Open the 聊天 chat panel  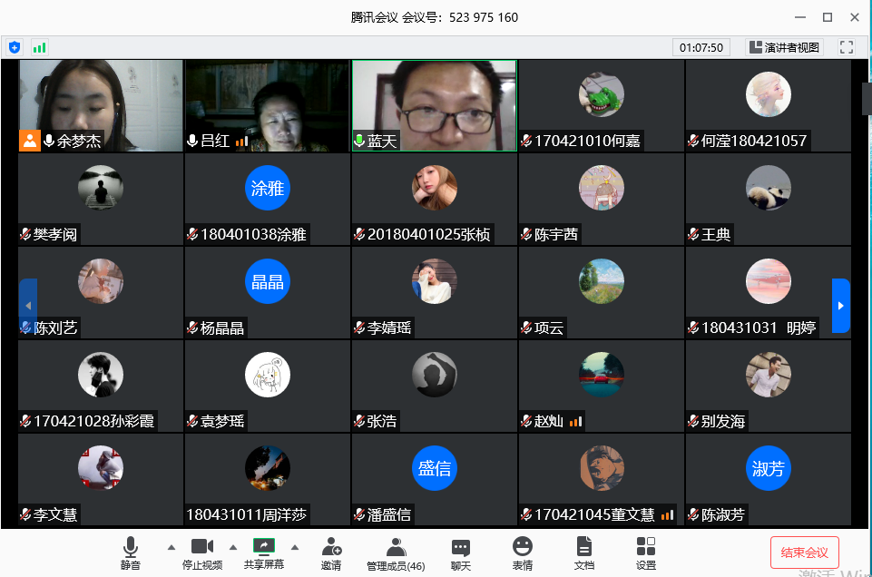coord(460,554)
